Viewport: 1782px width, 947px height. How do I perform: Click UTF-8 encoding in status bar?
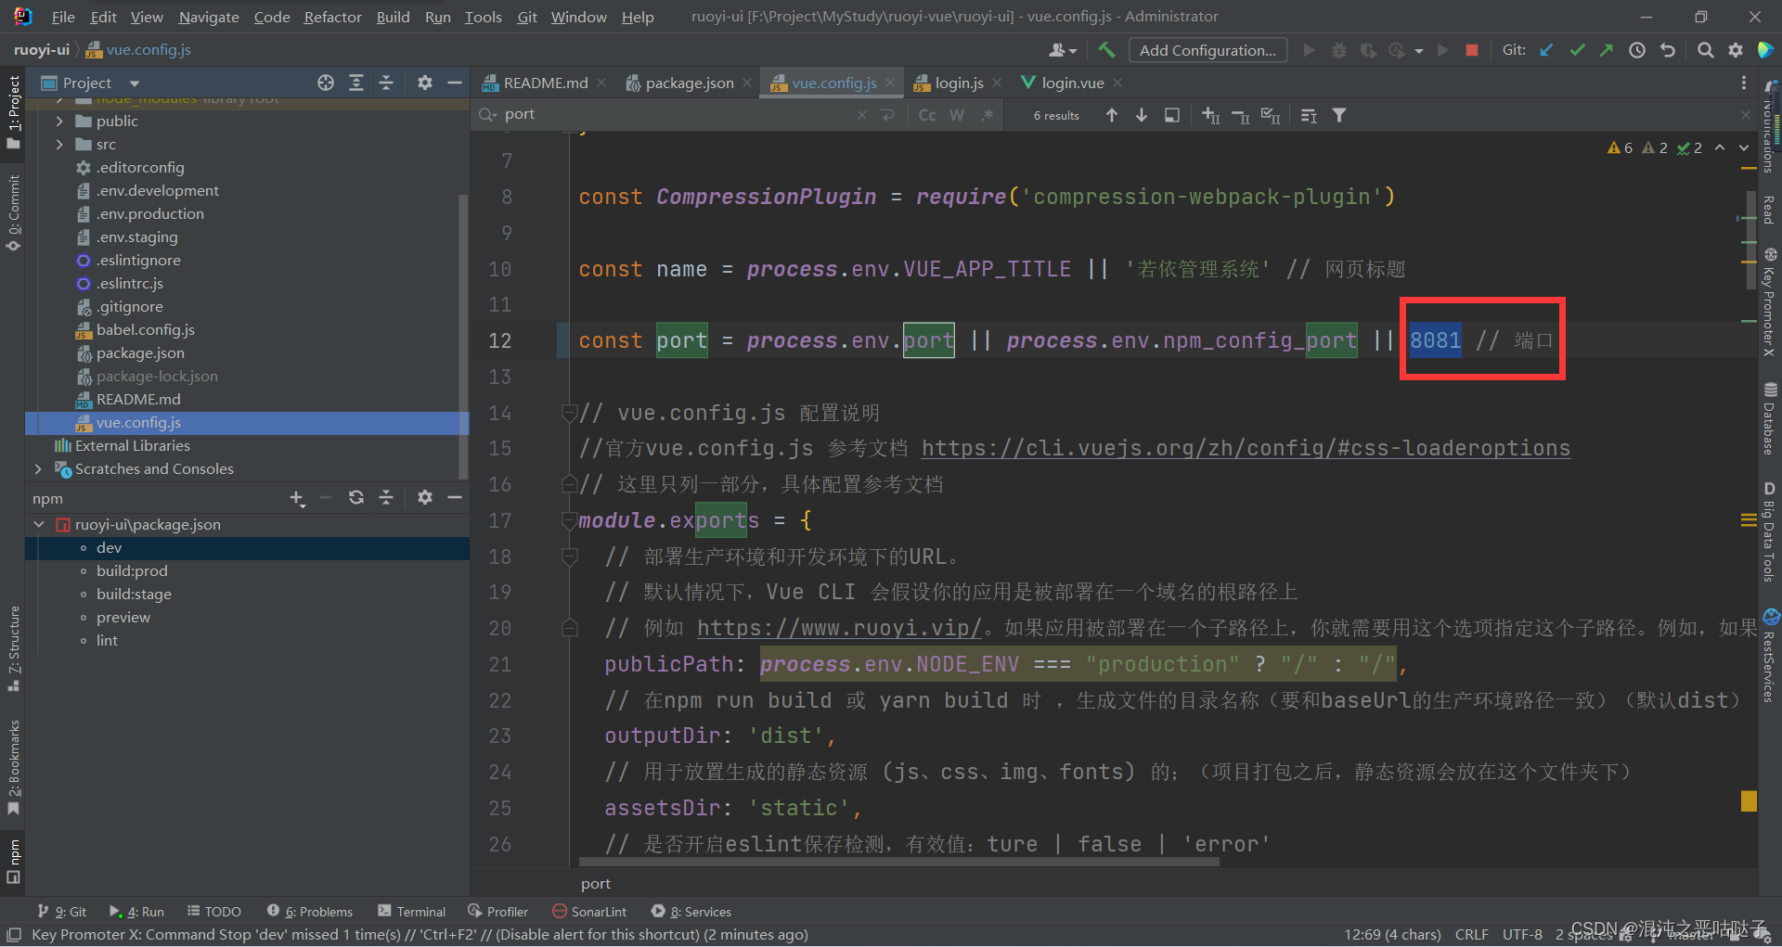tap(1522, 934)
